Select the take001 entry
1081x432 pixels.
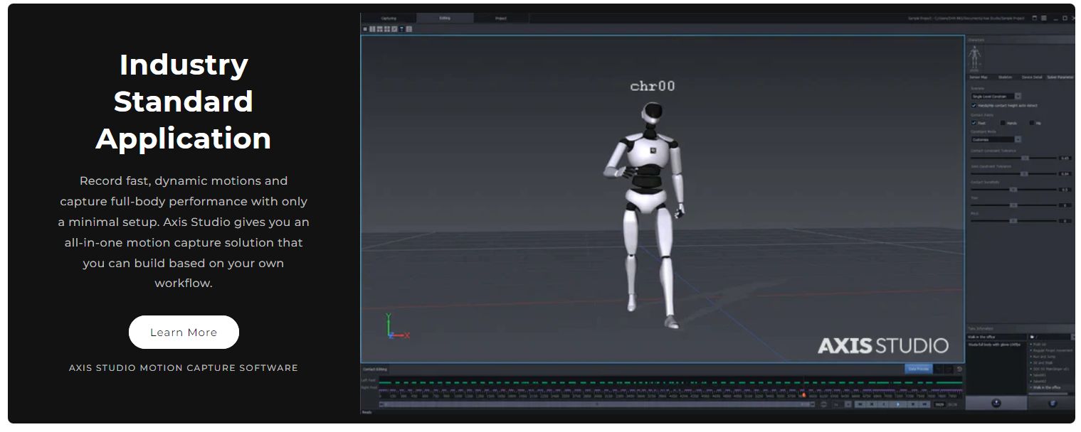coord(1040,375)
